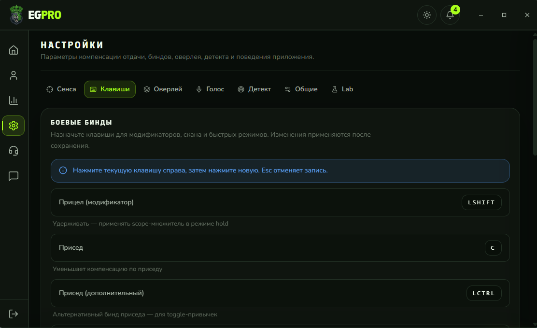Open the Оверлей tab

(163, 89)
